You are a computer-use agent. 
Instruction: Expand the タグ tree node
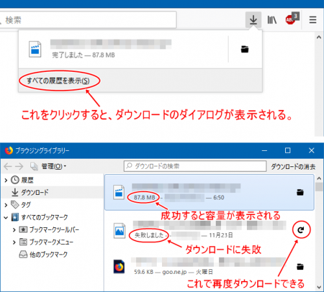point(6,205)
